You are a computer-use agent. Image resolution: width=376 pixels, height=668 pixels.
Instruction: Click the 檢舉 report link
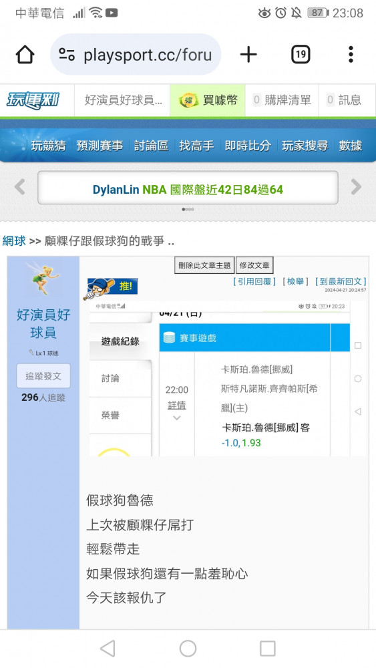click(x=295, y=282)
